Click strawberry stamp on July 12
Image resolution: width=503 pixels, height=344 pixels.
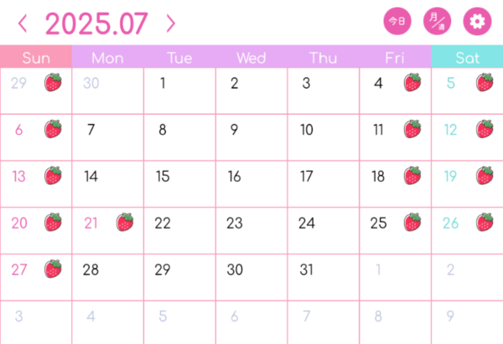pyautogui.click(x=485, y=129)
